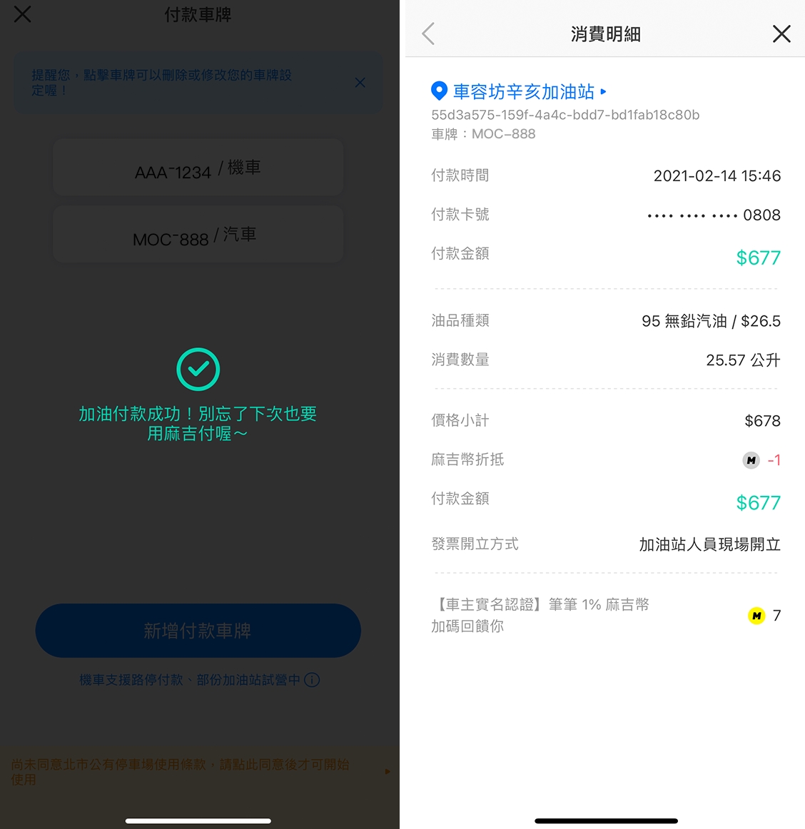Open 機車支援路停付款 trial stations link
Image resolution: width=805 pixels, height=829 pixels.
189,680
